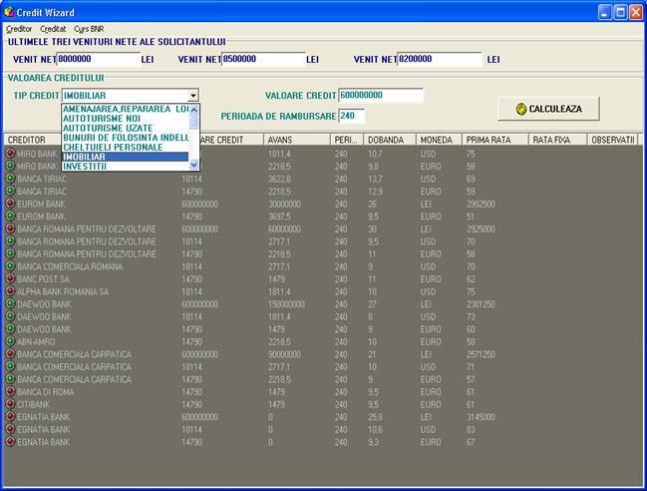Click the prima rata value 2992500

tap(481, 204)
